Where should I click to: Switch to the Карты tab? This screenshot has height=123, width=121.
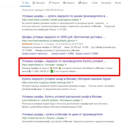[x=83, y=3]
